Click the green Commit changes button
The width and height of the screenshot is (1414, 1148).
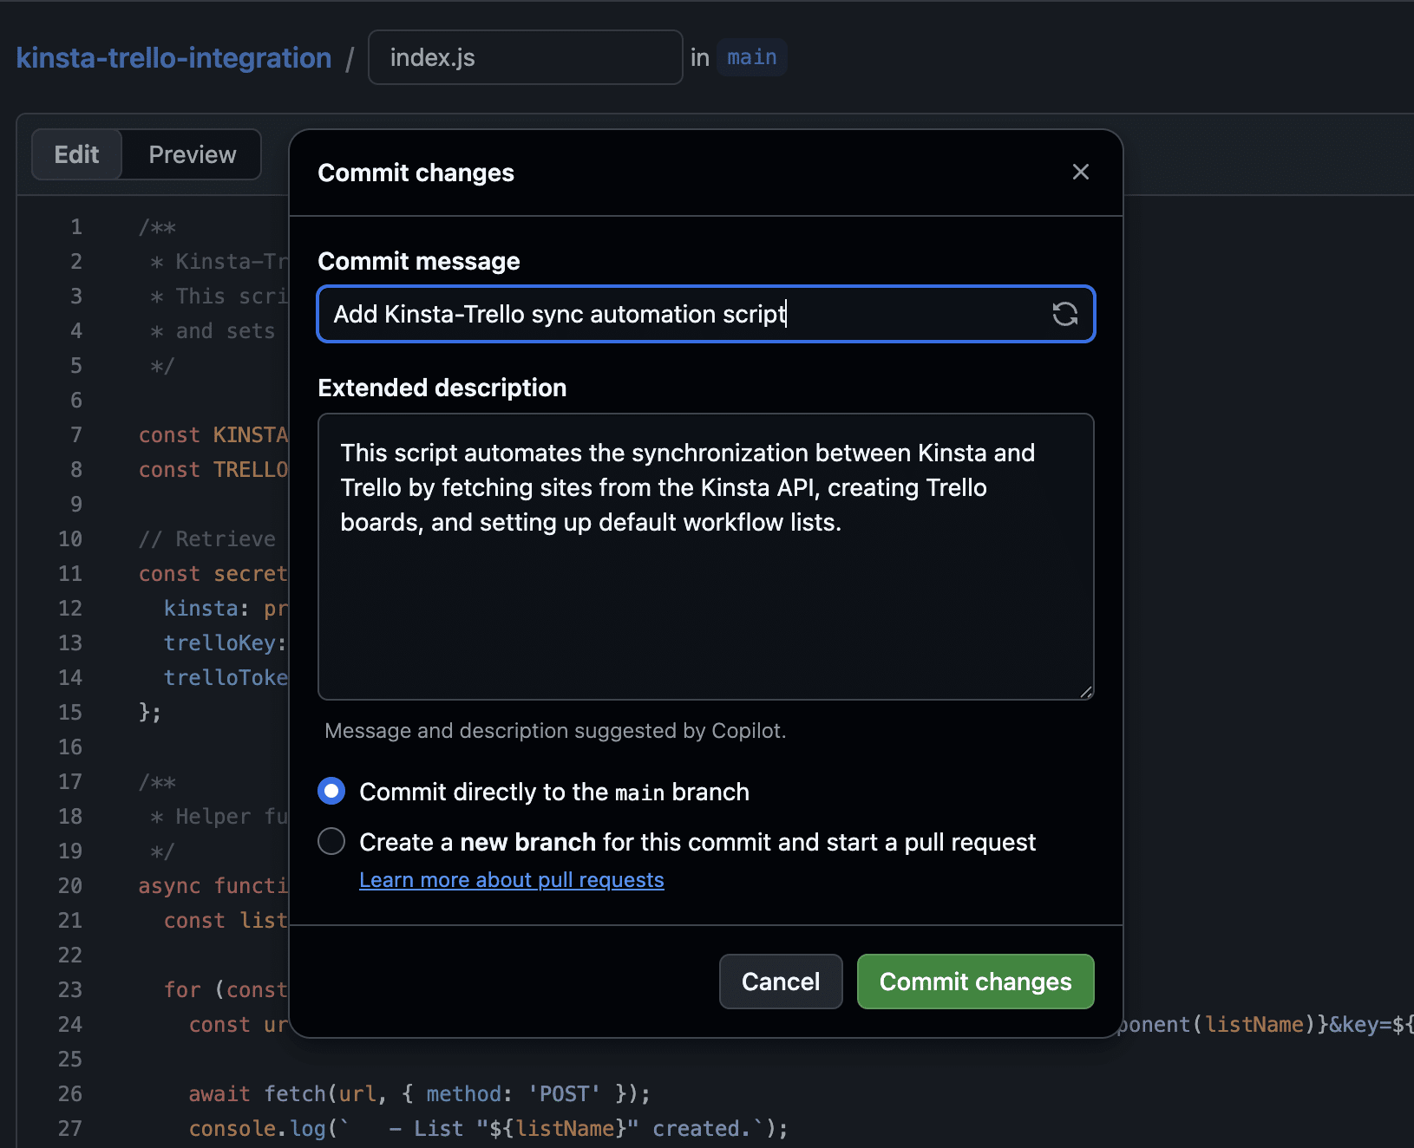[x=975, y=981]
